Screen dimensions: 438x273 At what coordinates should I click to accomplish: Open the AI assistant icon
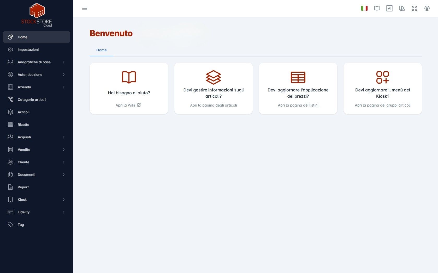[389, 8]
